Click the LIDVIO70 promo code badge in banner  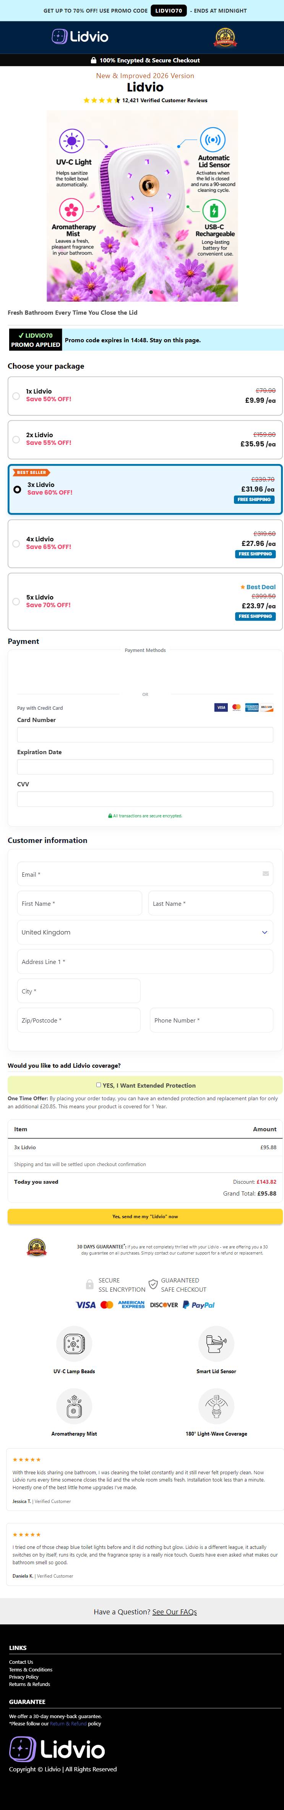pos(168,11)
